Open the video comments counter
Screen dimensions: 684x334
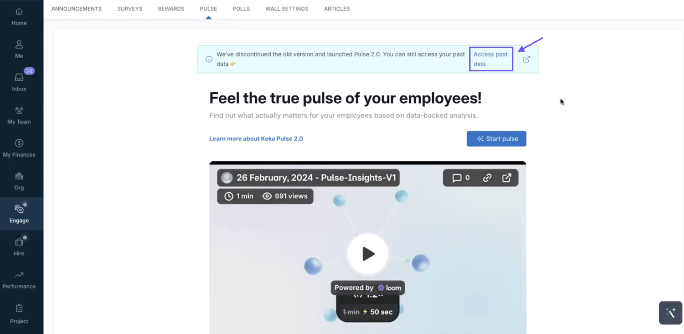coord(461,178)
